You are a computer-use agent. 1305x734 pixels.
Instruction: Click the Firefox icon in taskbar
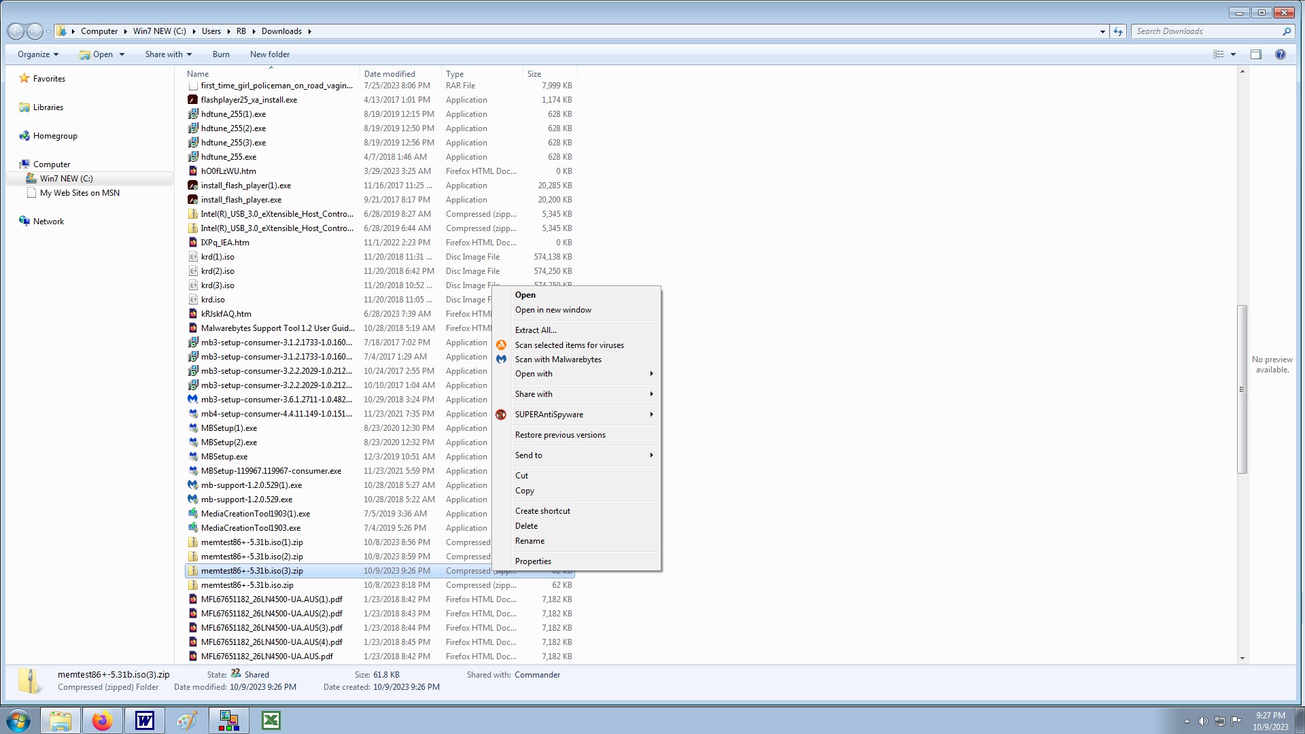102,720
